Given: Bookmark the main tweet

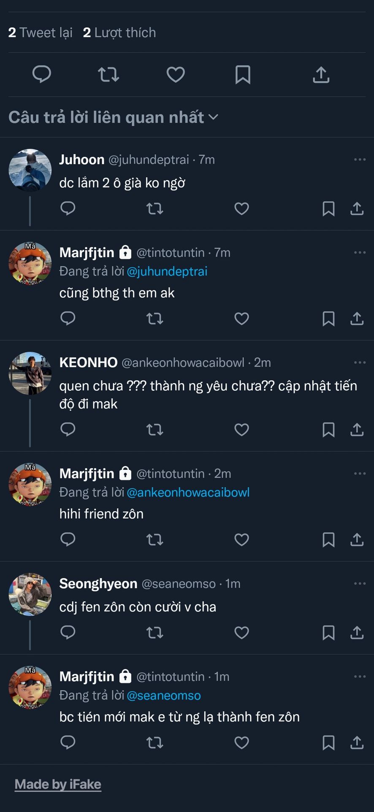Looking at the screenshot, I should [x=243, y=75].
